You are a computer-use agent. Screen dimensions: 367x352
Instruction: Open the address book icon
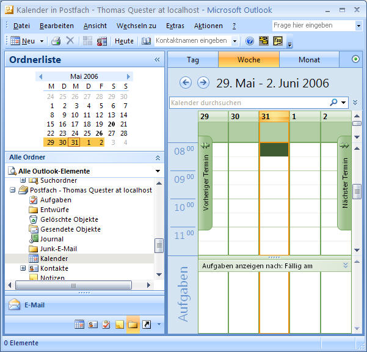[x=146, y=41]
